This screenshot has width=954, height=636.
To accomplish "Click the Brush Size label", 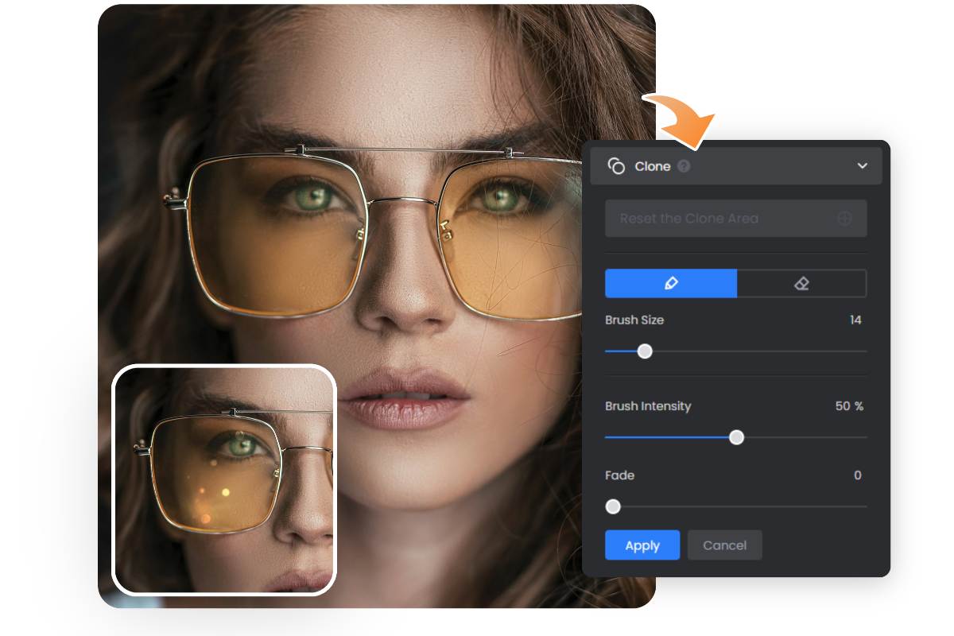I will point(634,320).
